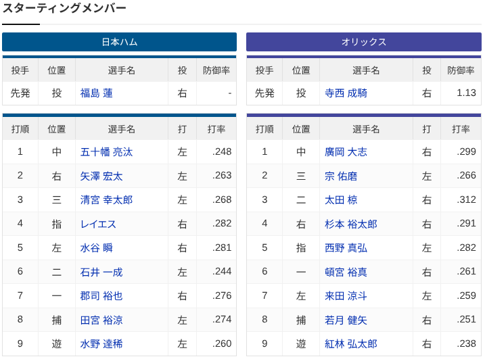
Task: Select 防御率 column header in 日本ハム pitcher table
Action: point(216,70)
